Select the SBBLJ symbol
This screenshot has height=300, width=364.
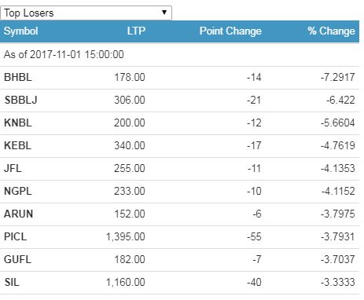coord(21,100)
